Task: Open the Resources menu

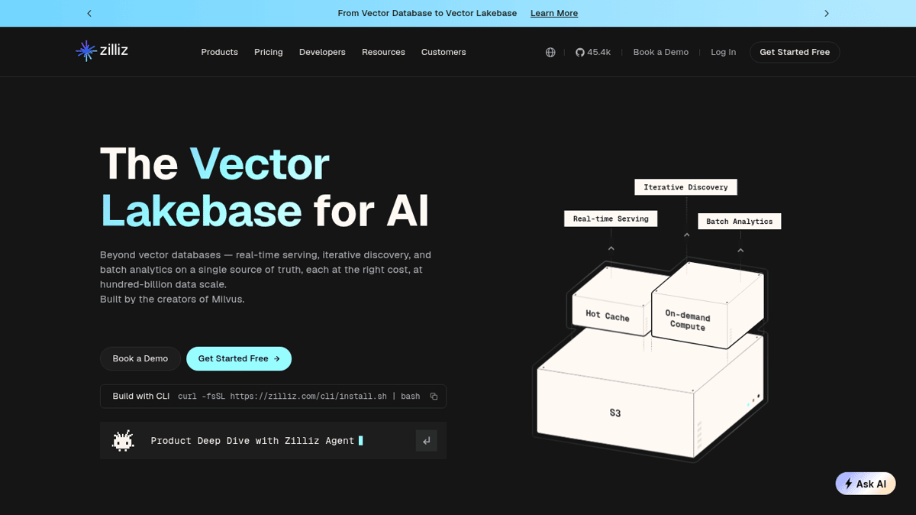Action: [x=383, y=52]
